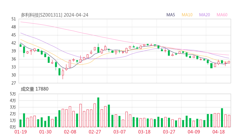Click the MA5 legend label
This screenshot has width=234, height=139.
click(170, 15)
